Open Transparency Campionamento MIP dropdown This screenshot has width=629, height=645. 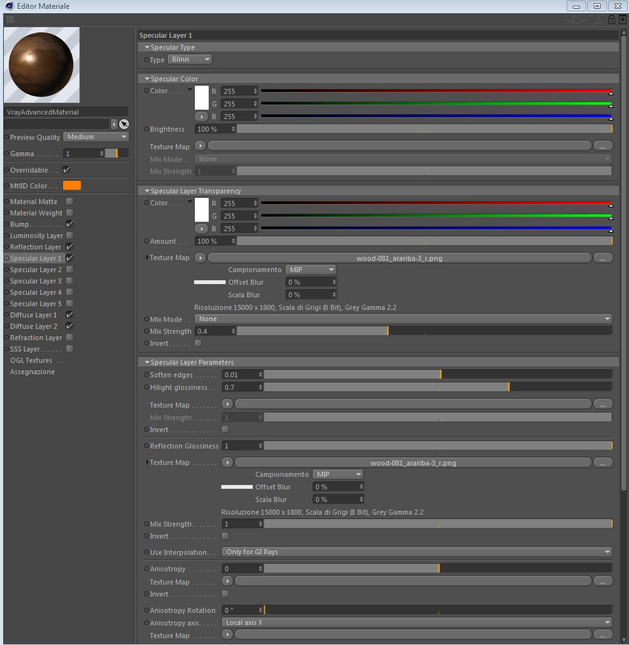[311, 270]
